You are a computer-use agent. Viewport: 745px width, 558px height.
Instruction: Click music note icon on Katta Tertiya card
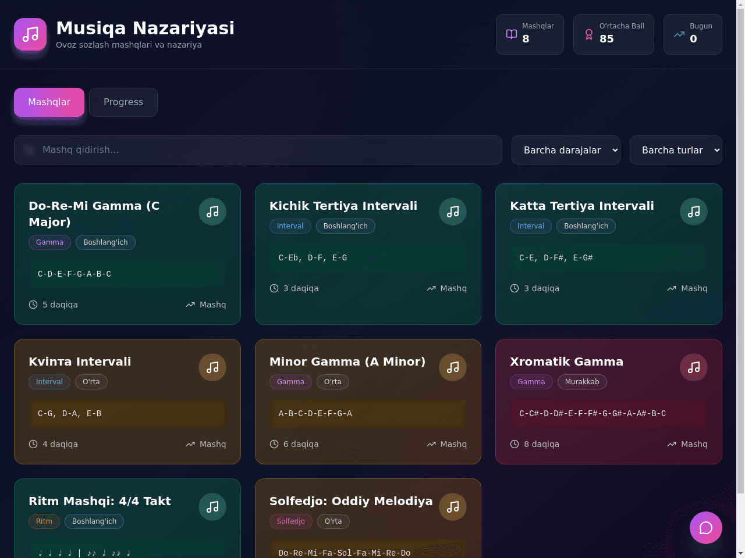coord(694,212)
